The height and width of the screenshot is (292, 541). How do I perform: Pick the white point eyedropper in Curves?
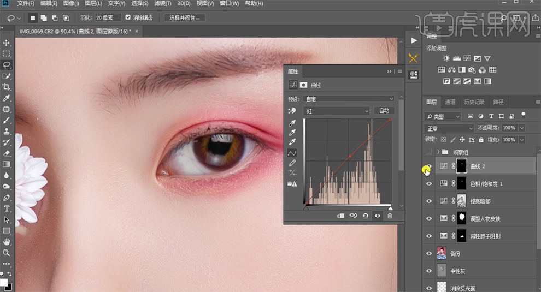click(x=292, y=142)
